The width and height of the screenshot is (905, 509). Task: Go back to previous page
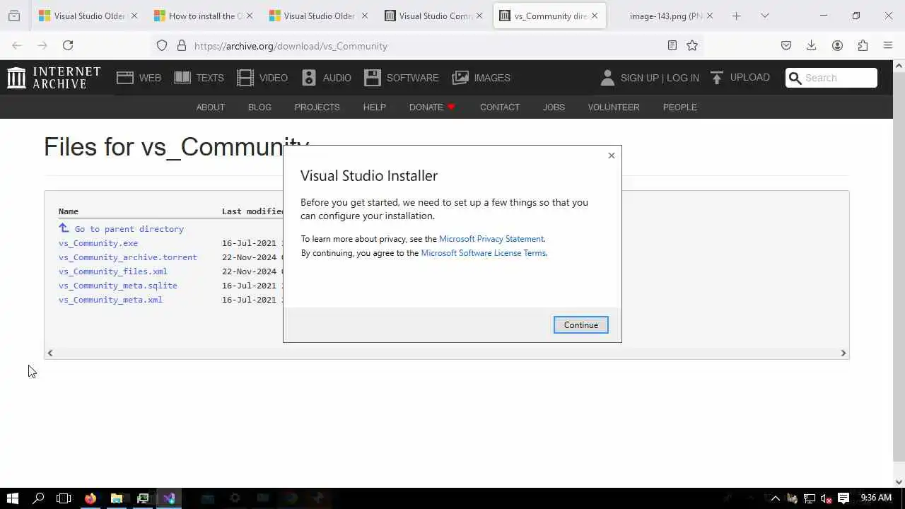point(17,45)
